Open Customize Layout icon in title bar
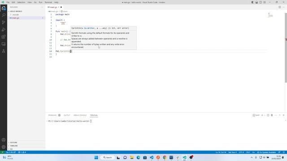 coord(265,2)
